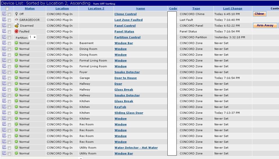Select the 'CONCORD Partition' type cell
This screenshot has width=279, height=159.
click(x=193, y=37)
